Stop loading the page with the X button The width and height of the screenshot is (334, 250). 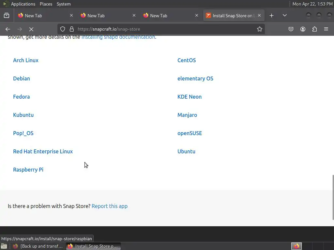31,29
